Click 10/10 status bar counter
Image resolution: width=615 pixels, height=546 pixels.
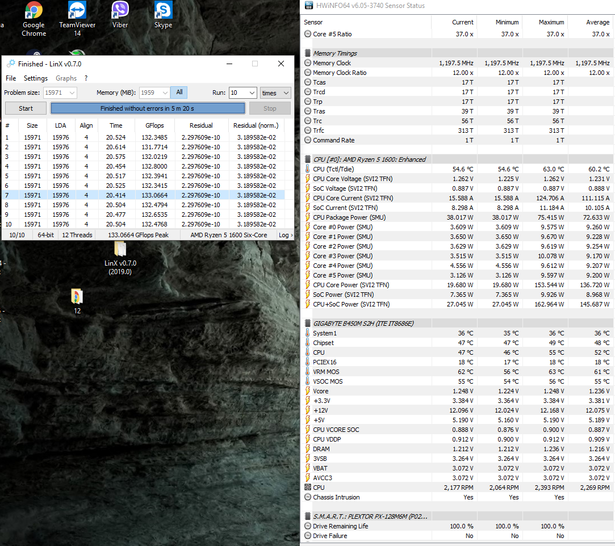point(17,235)
